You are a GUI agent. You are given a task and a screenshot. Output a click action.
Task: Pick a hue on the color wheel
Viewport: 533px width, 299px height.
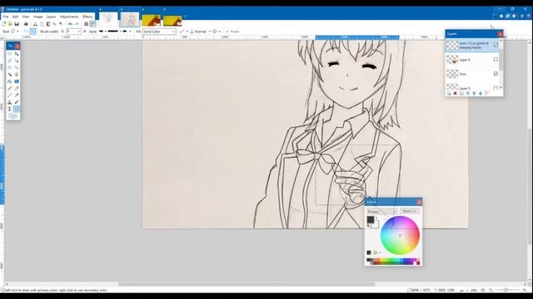coord(400,235)
